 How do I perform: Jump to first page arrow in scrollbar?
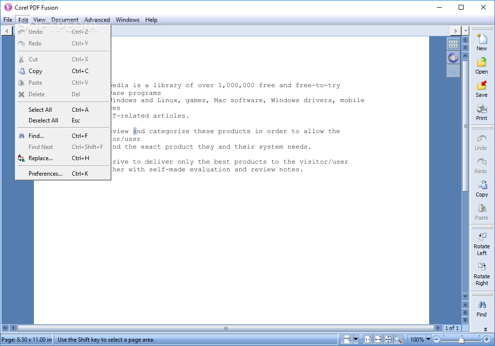pyautogui.click(x=465, y=47)
